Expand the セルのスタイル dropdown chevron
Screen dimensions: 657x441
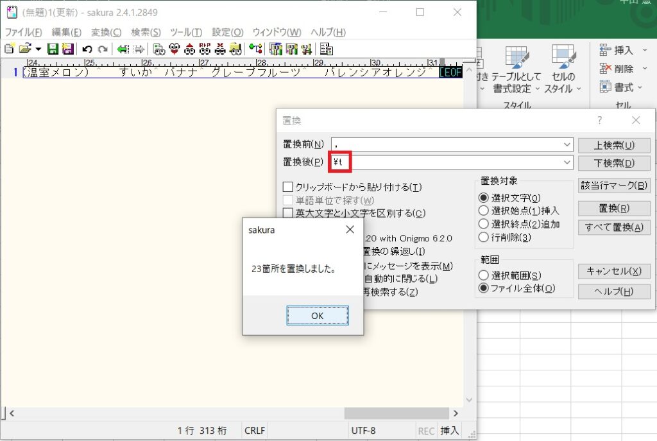(x=579, y=89)
